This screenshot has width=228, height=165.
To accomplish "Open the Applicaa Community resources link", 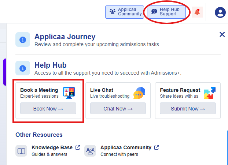I will click(x=126, y=147).
